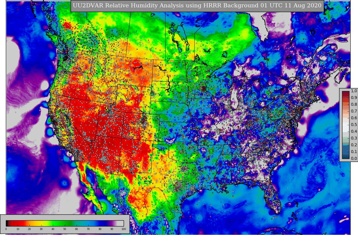
Task: Click the "0.4" label on vertical colorbar
Action: click(354, 132)
